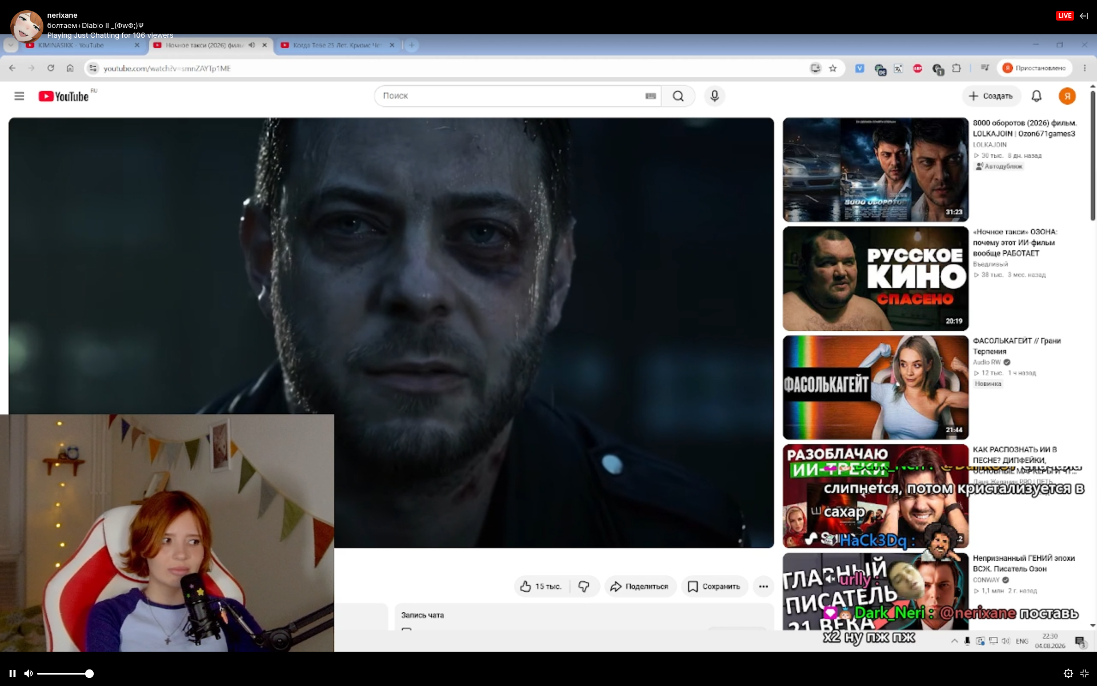The height and width of the screenshot is (686, 1097).
Task: Open the taskbar clock showing 22:30
Action: [1050, 641]
